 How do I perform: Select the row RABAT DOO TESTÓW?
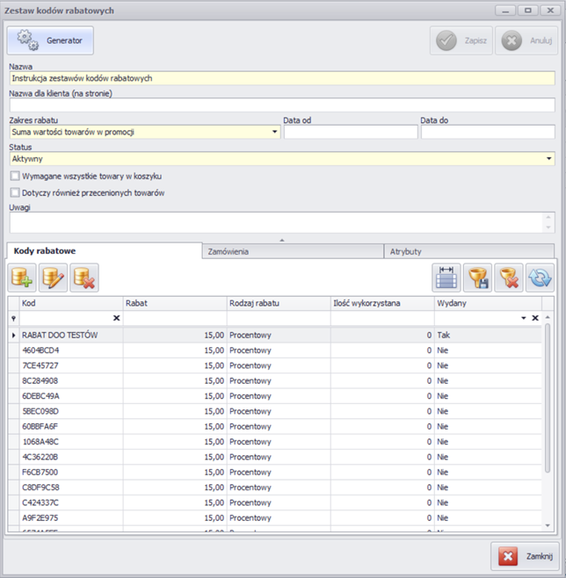(x=275, y=335)
